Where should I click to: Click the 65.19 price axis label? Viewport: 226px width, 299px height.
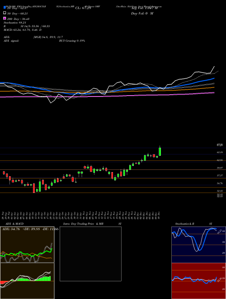point(220,152)
